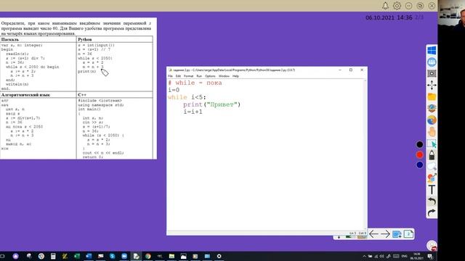The image size is (465, 261).
Task: Go to next whiteboard page arrow
Action: (x=385, y=234)
